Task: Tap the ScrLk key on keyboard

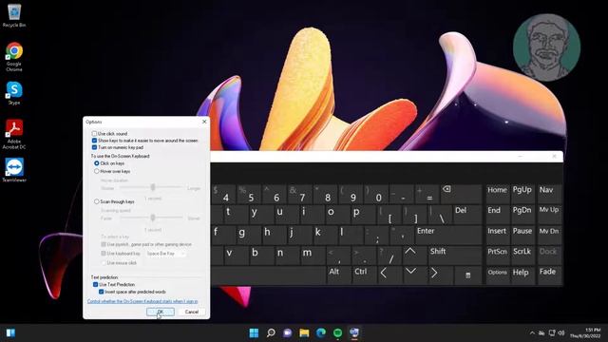Action: click(522, 255)
